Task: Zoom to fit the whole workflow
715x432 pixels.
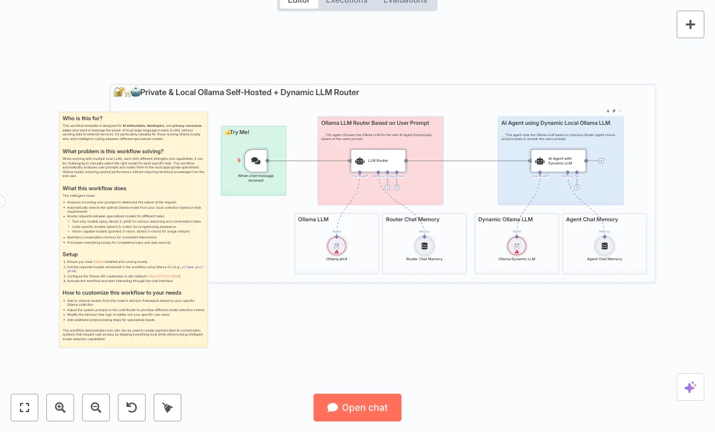Action: pyautogui.click(x=24, y=408)
